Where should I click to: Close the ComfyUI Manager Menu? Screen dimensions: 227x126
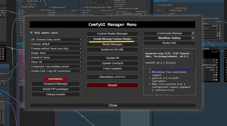113,105
